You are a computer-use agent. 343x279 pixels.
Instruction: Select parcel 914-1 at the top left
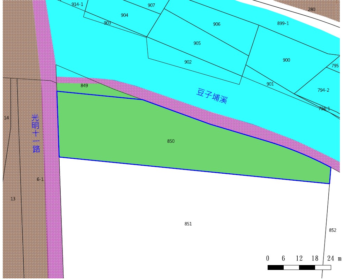click(77, 4)
